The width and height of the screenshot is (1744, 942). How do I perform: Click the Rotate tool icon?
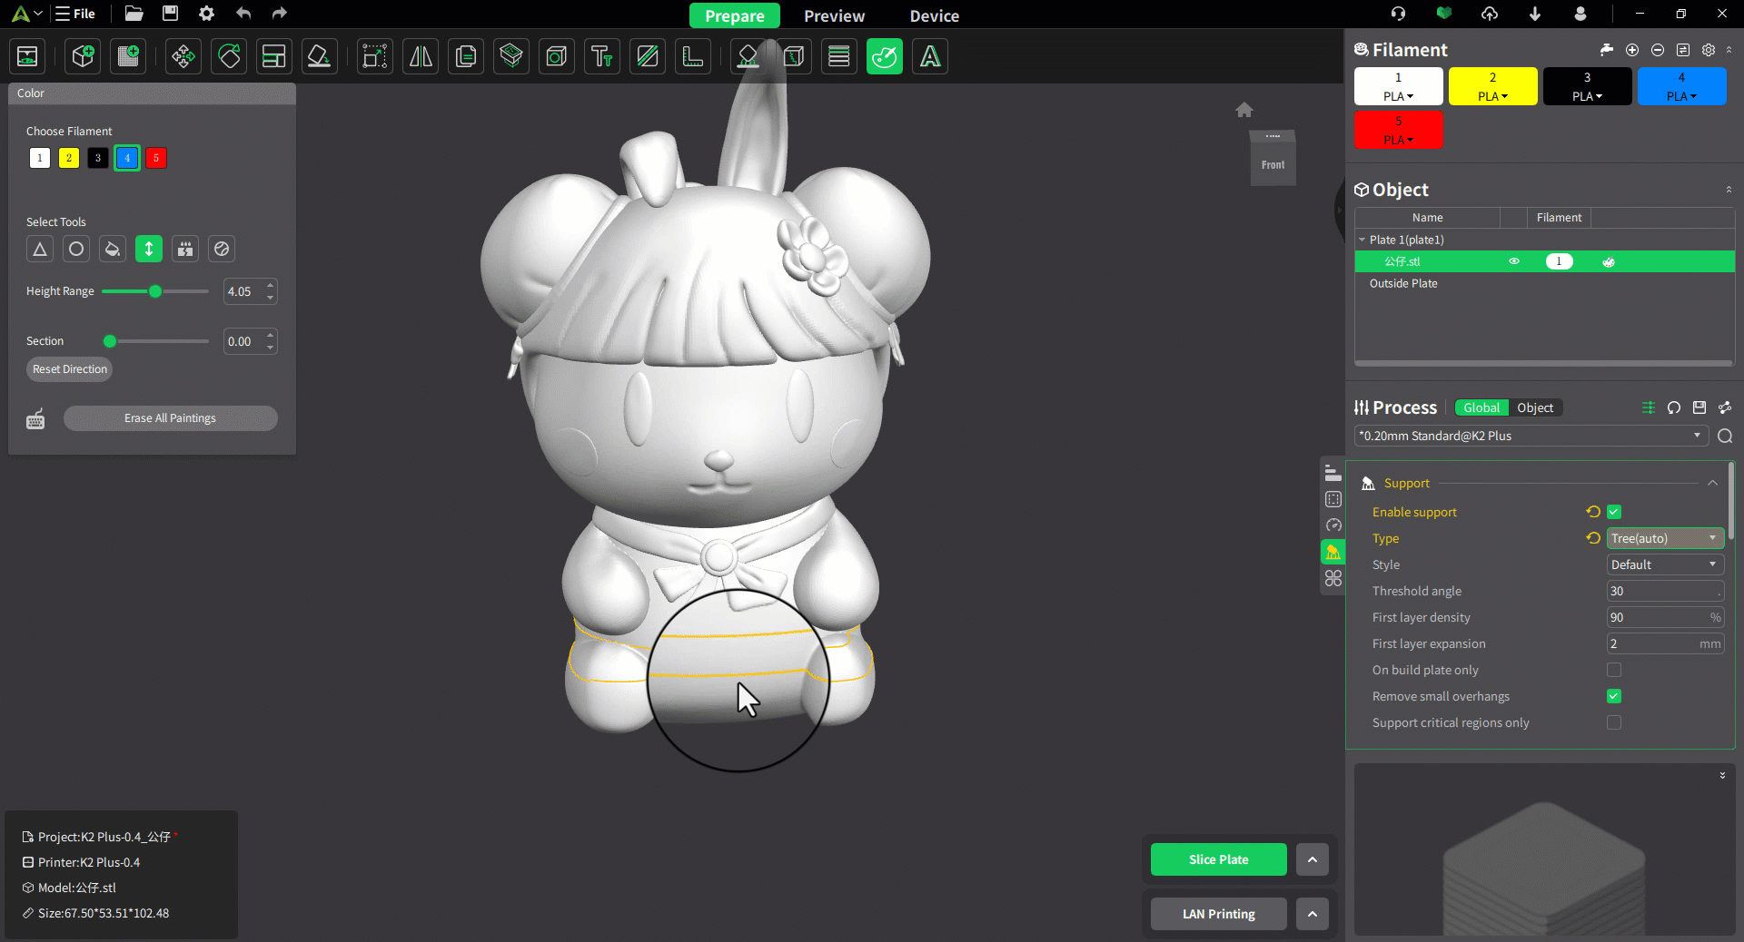click(x=229, y=57)
